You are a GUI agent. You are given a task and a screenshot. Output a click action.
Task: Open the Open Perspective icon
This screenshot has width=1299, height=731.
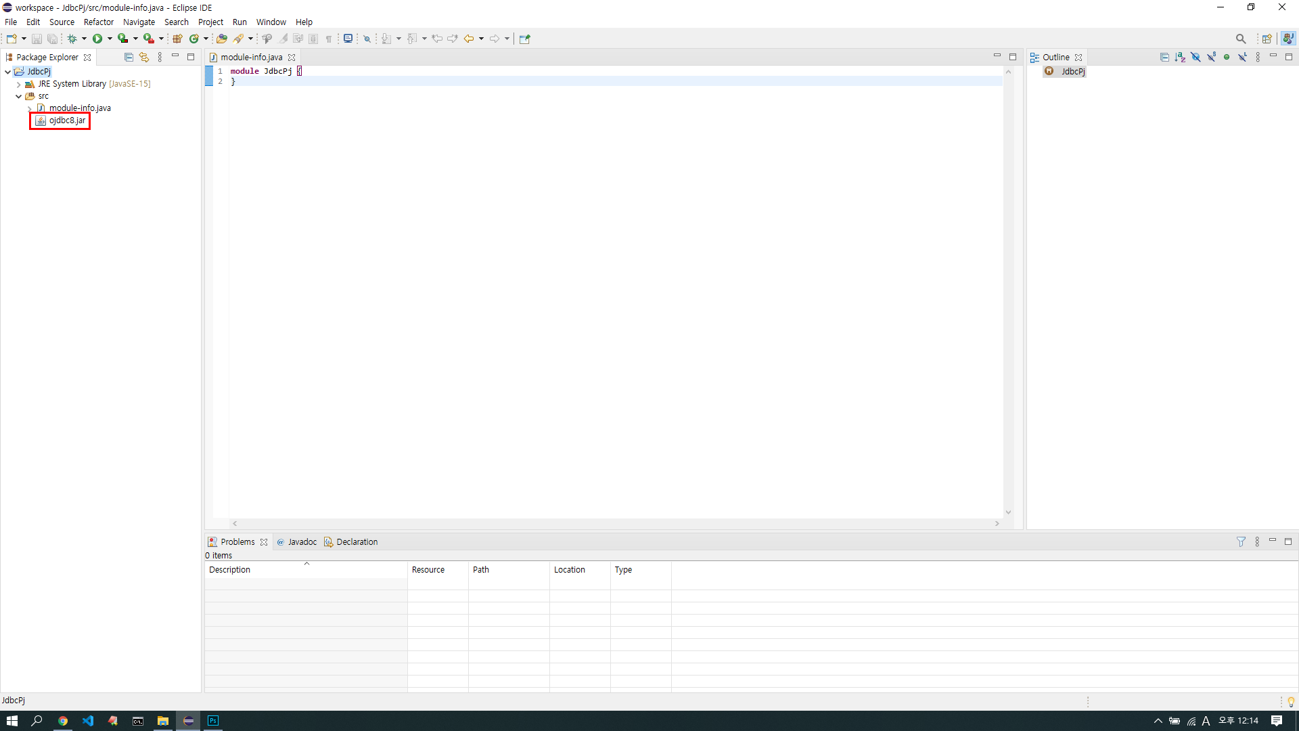pyautogui.click(x=1267, y=39)
